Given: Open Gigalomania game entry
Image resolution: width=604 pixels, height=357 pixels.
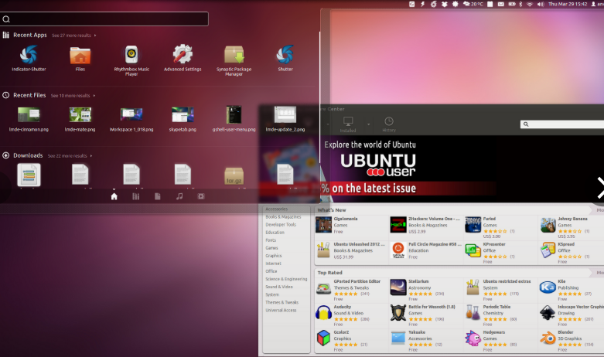Looking at the screenshot, I should (351, 225).
